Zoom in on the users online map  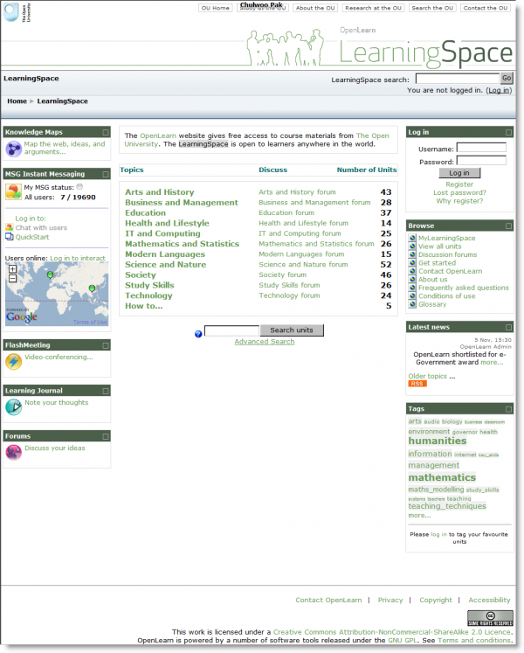coord(12,269)
